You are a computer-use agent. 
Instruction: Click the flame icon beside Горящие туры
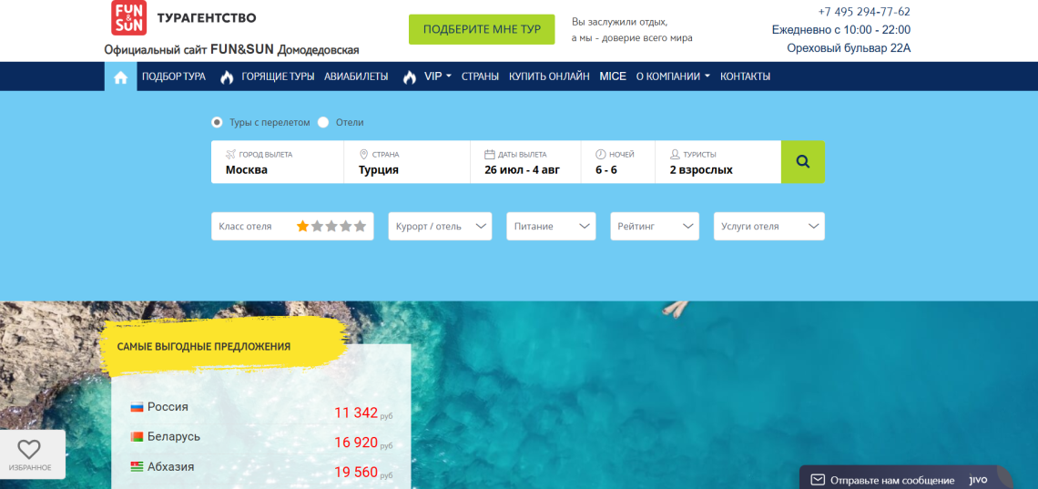227,76
